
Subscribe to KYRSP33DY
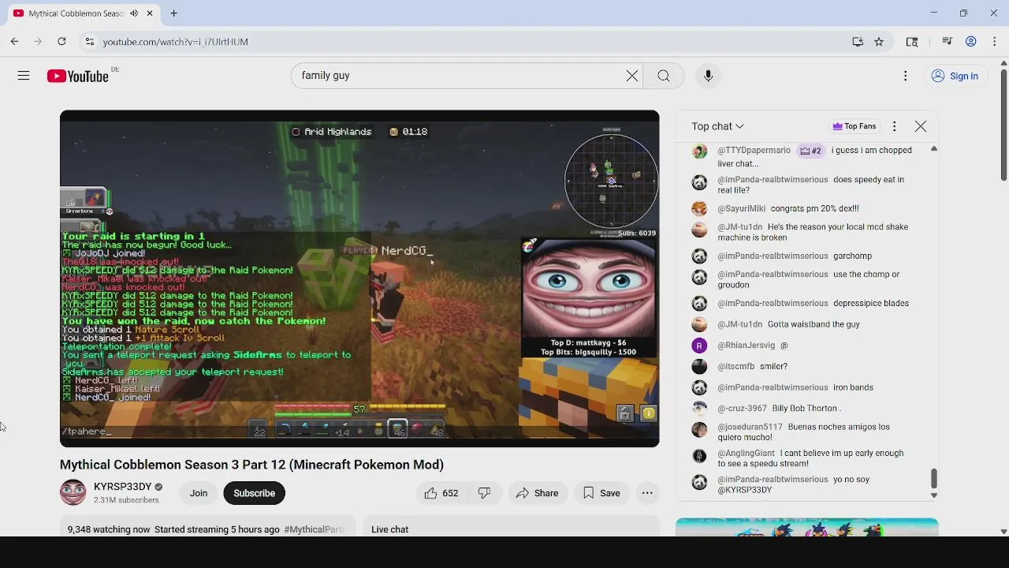point(254,493)
